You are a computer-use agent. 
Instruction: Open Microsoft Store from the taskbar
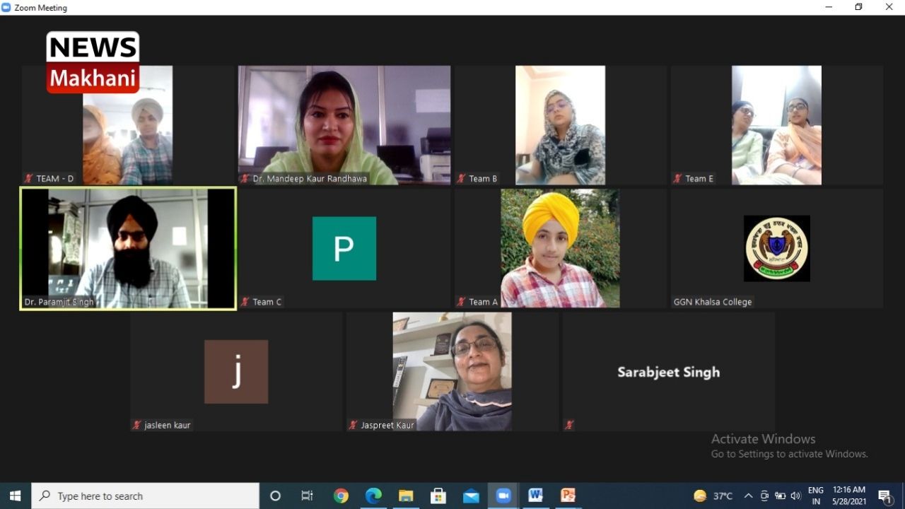(438, 496)
